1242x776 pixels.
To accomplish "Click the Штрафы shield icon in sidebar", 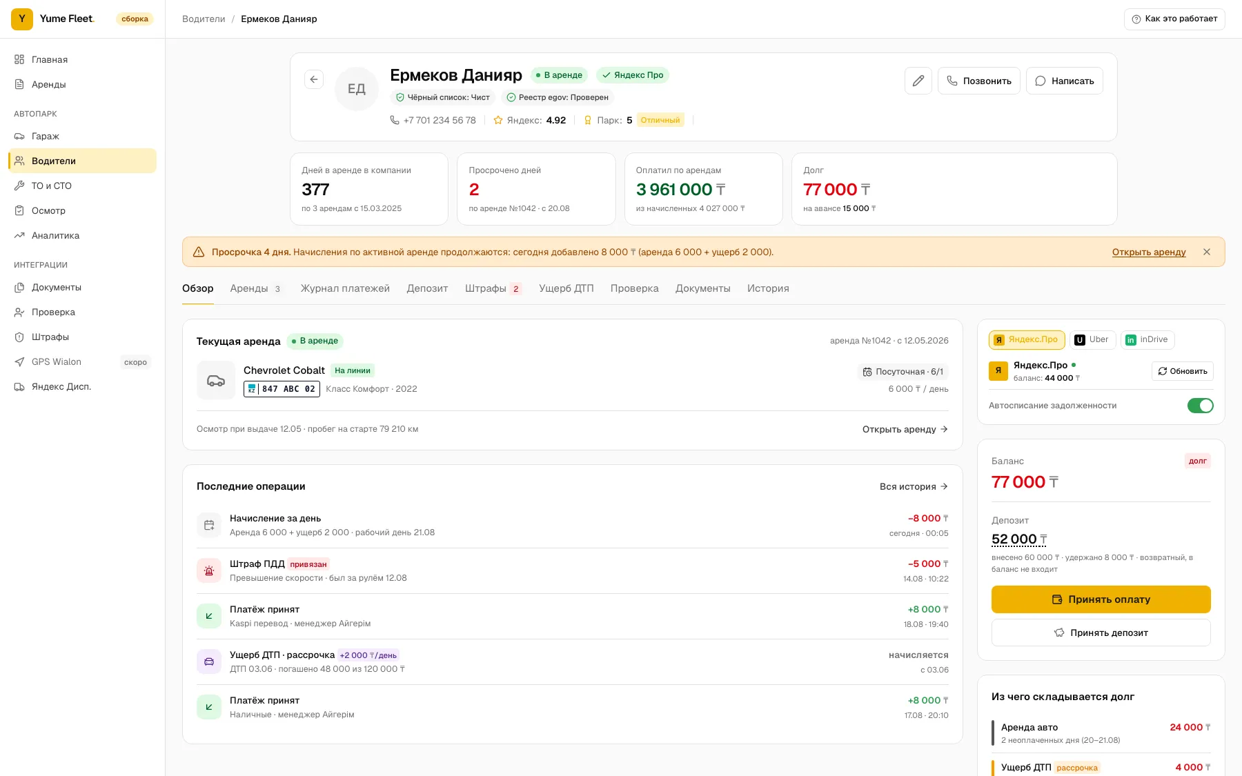I will 19,337.
